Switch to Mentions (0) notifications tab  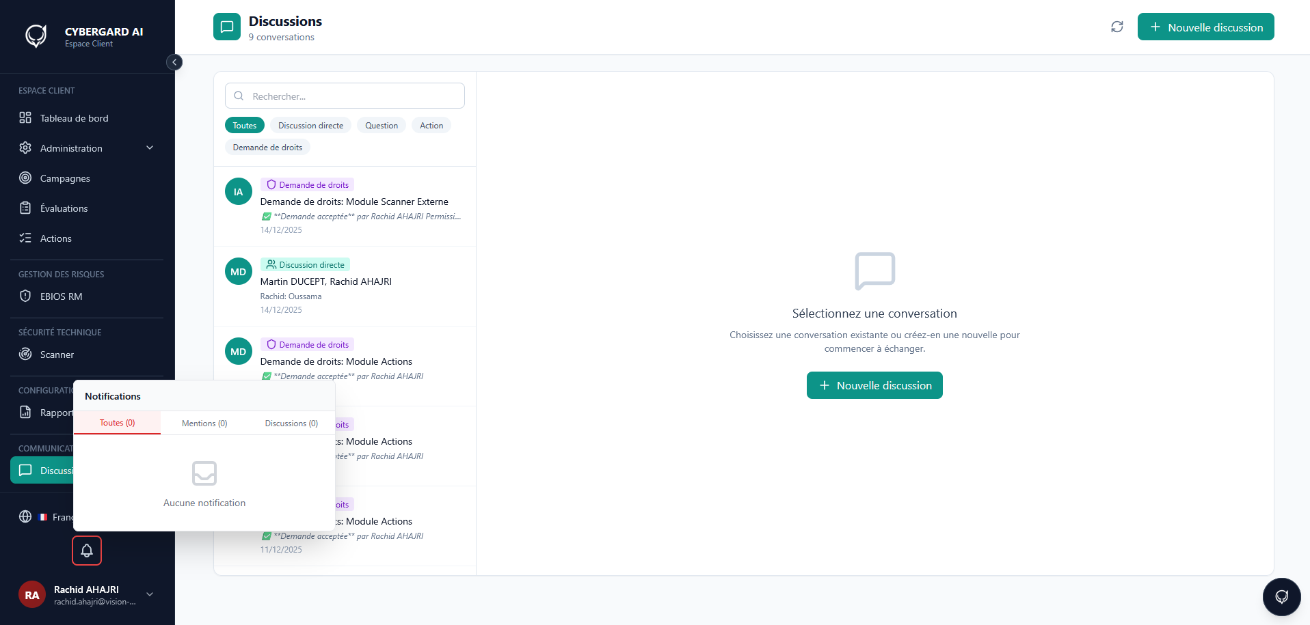204,423
